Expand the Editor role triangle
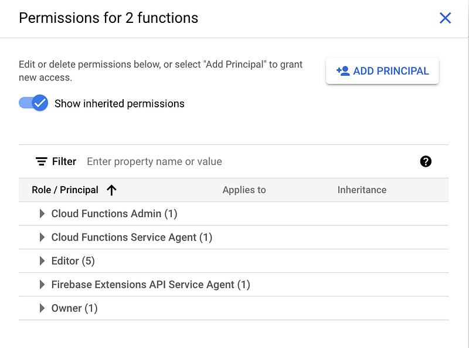The width and height of the screenshot is (469, 348). coord(42,261)
